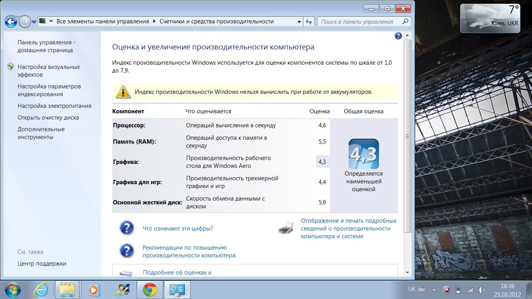This screenshot has width=532, height=299.
Task: Open 'Отображение и печать подробных сведений' link
Action: click(349, 229)
